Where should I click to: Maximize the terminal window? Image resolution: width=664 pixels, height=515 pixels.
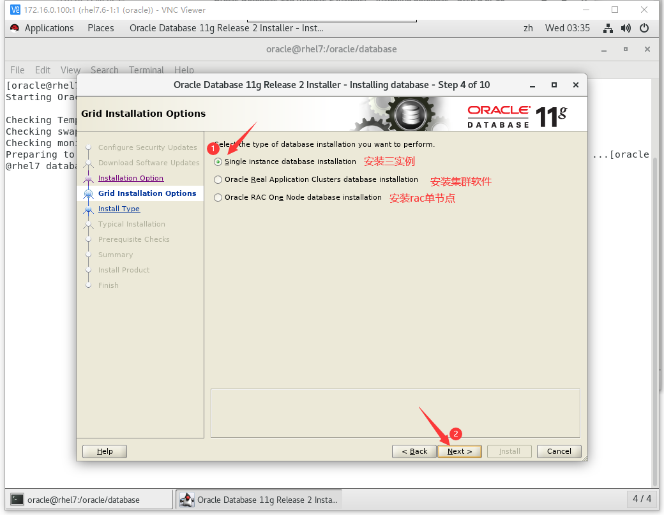(626, 50)
